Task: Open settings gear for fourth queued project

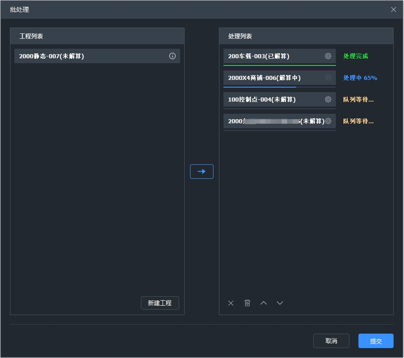Action: [328, 121]
